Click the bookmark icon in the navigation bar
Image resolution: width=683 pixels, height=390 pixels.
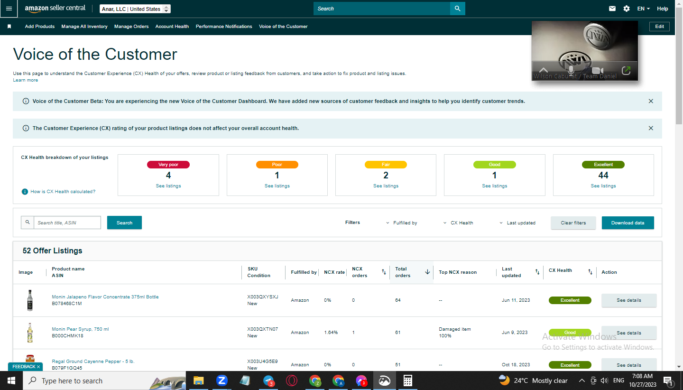pyautogui.click(x=9, y=27)
